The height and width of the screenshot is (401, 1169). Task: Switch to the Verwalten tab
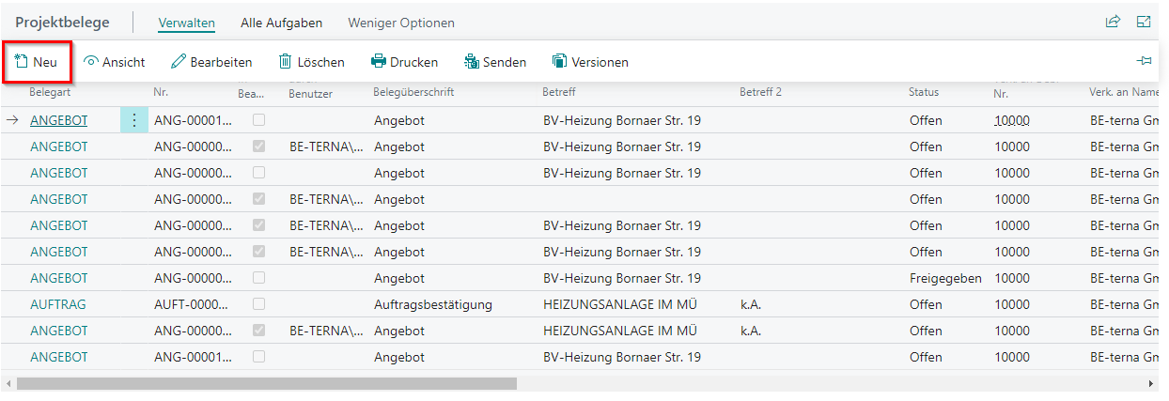click(186, 23)
